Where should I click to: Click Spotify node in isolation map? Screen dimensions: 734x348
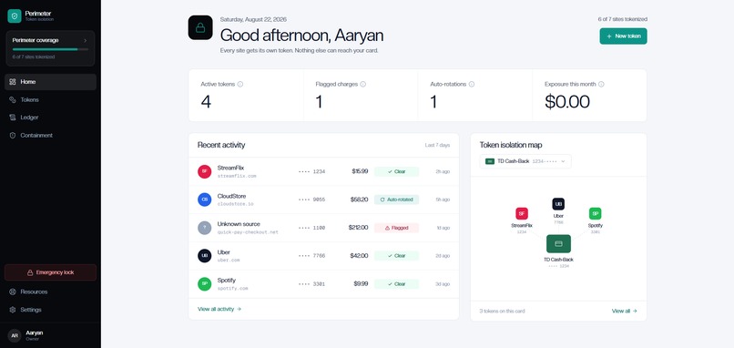[x=595, y=220]
